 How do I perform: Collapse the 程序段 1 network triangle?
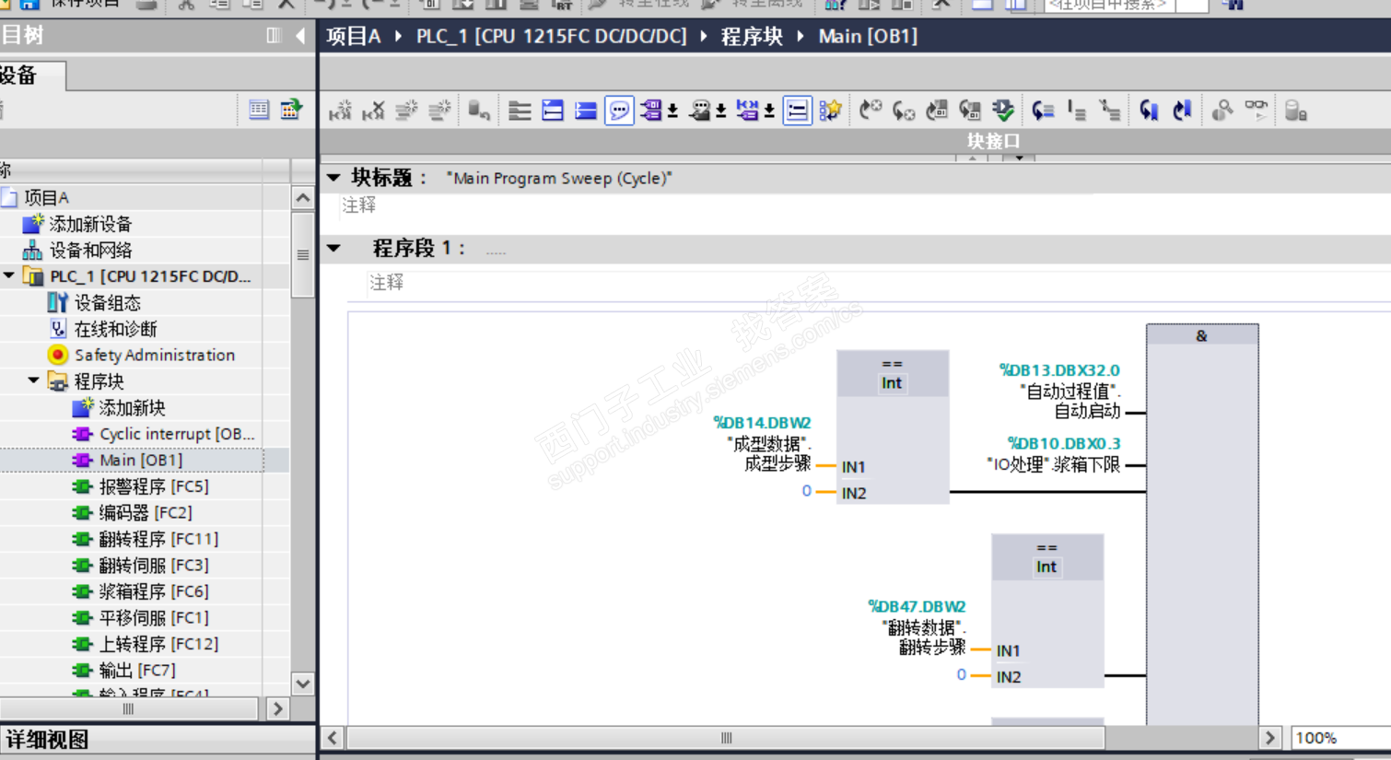pos(333,248)
